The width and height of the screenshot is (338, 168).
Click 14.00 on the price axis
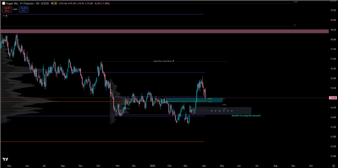pyautogui.click(x=333, y=117)
